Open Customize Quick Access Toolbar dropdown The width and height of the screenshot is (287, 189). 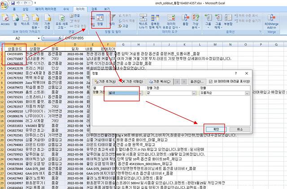pos(35,3)
